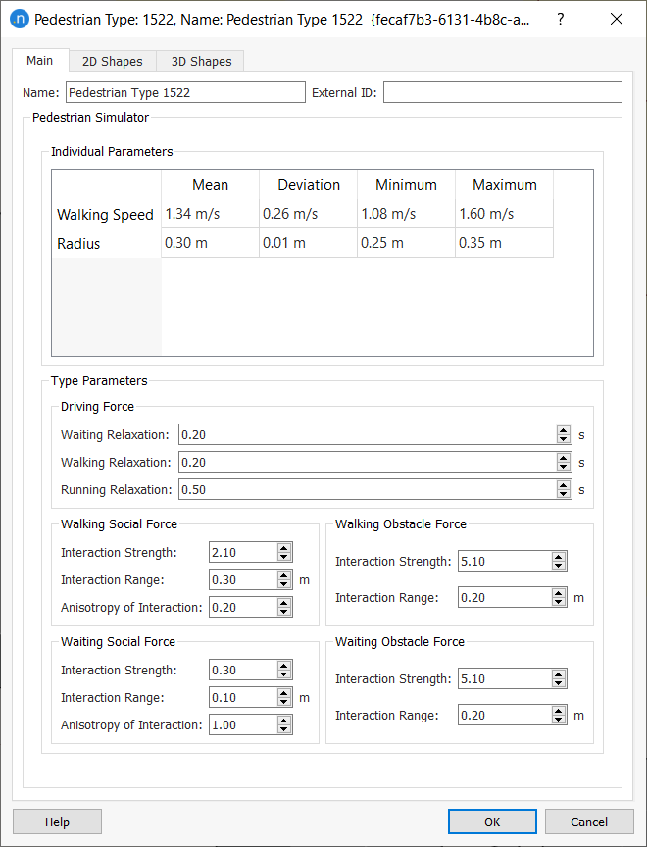Select Walking Speed mean value cell
Image resolution: width=647 pixels, height=847 pixels.
pyautogui.click(x=210, y=214)
